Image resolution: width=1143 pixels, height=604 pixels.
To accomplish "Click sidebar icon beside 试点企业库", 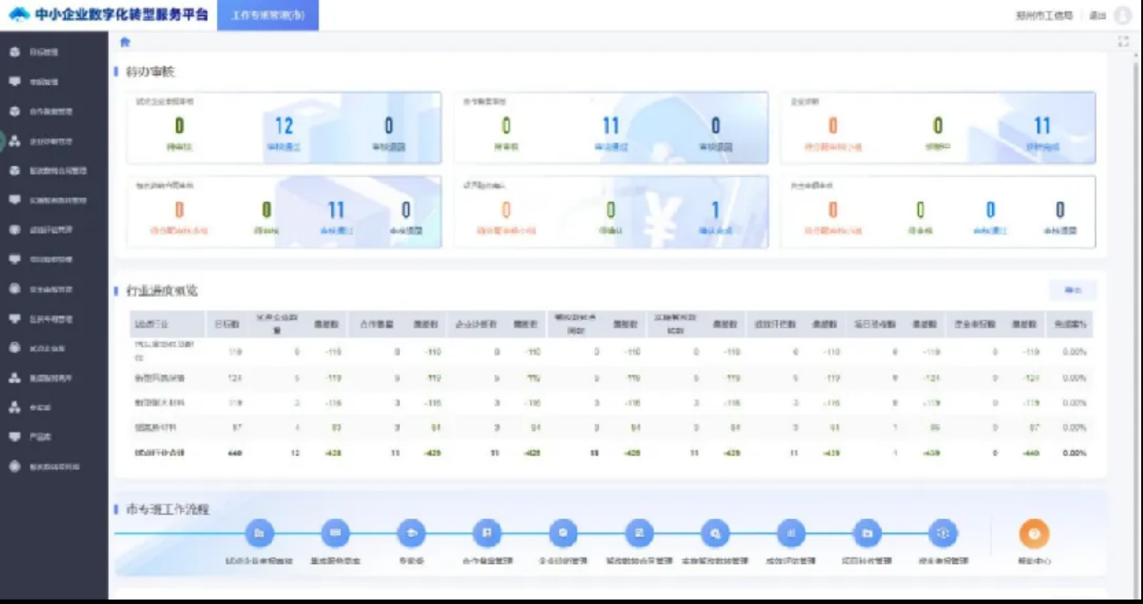I will point(14,348).
